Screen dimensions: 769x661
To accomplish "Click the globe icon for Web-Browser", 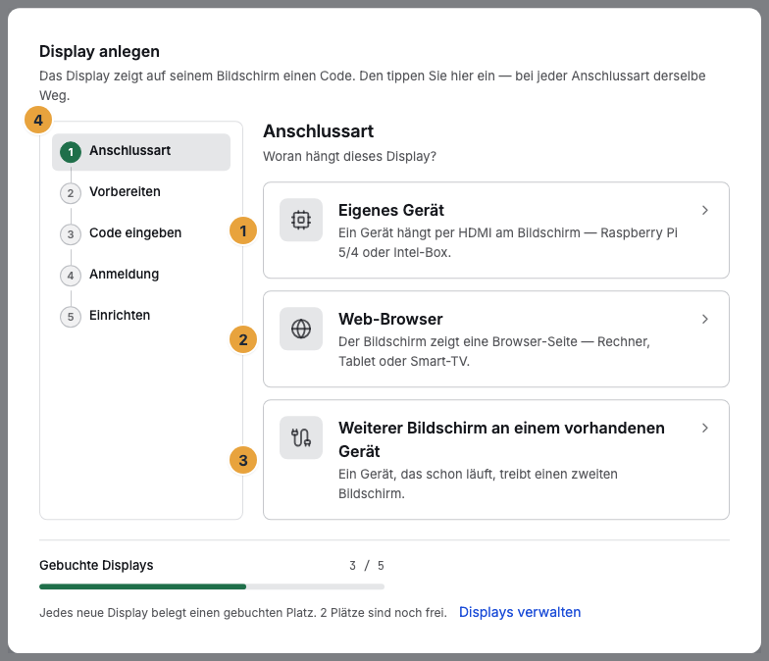I will pos(300,329).
